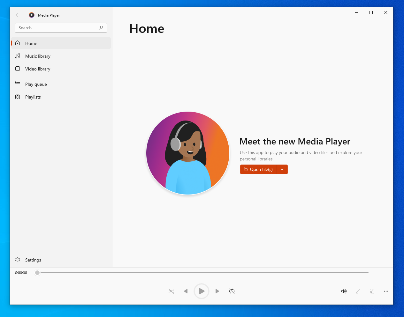
Task: Click the headphone girl illustration
Action: [188, 153]
